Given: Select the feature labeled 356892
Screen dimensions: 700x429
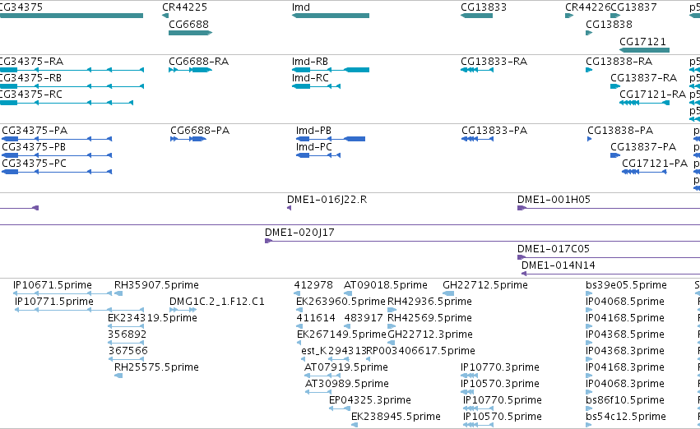Looking at the screenshot, I should (127, 334).
